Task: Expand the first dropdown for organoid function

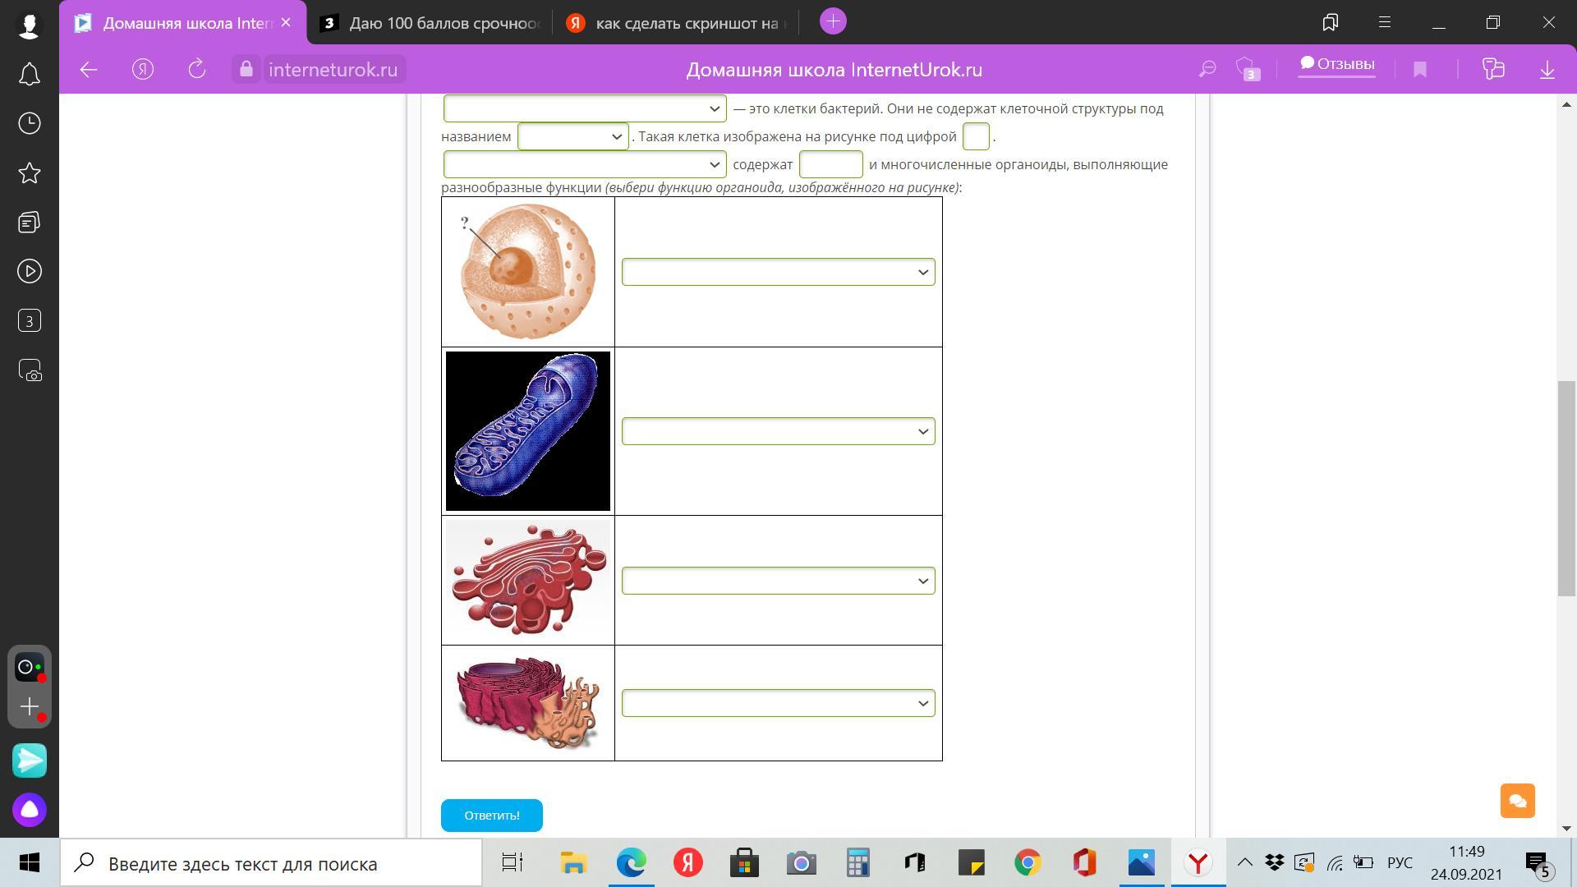Action: tap(776, 271)
